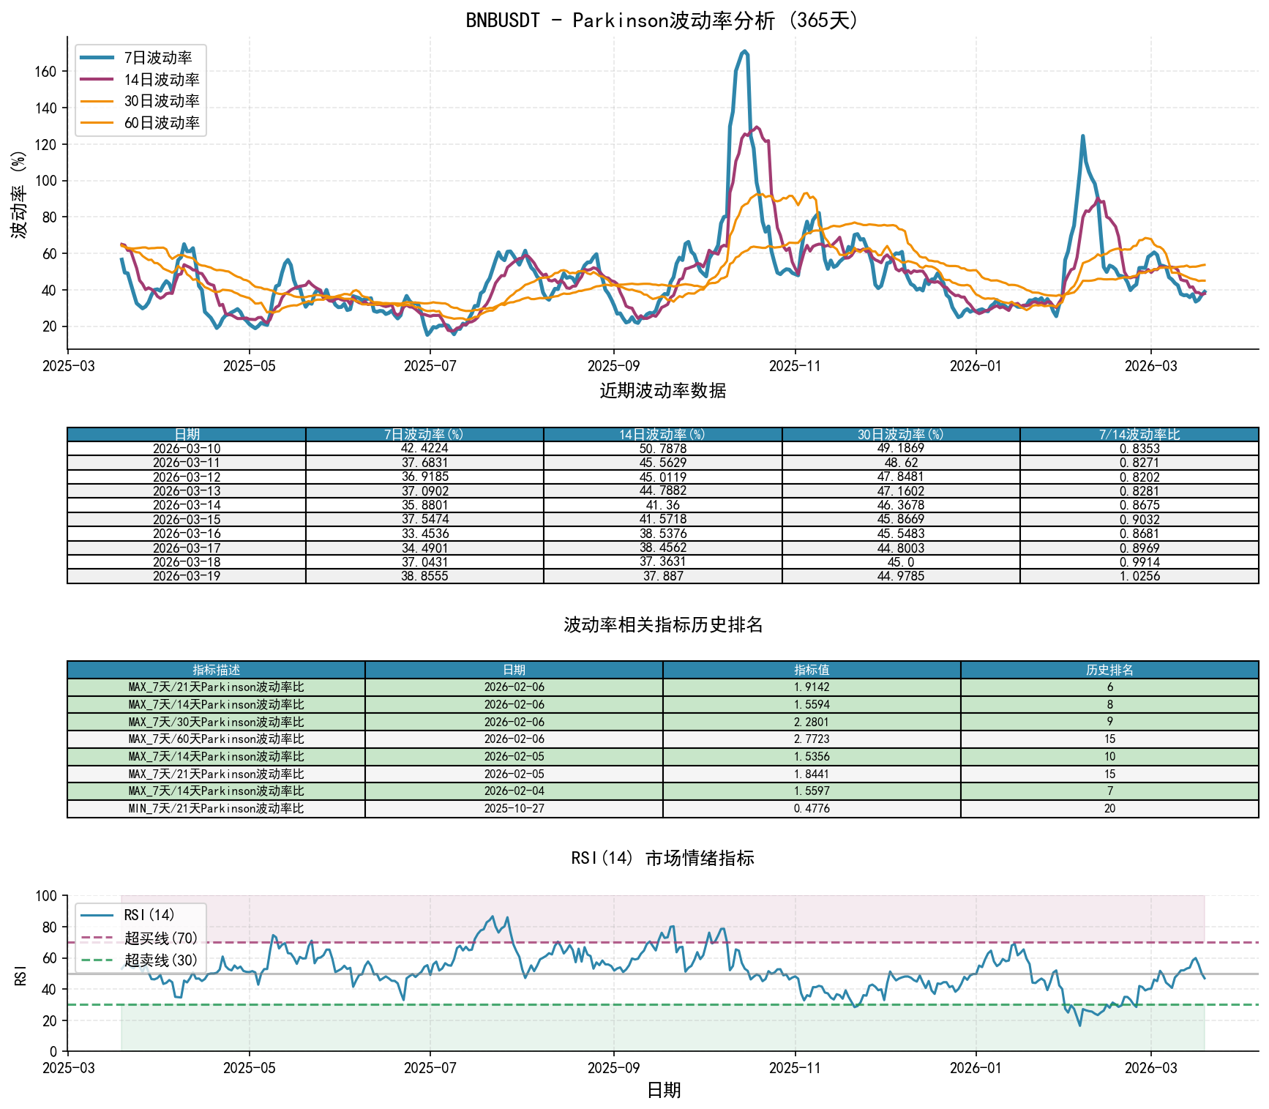Click the BNBUSDT Parkinson chart title

(662, 20)
